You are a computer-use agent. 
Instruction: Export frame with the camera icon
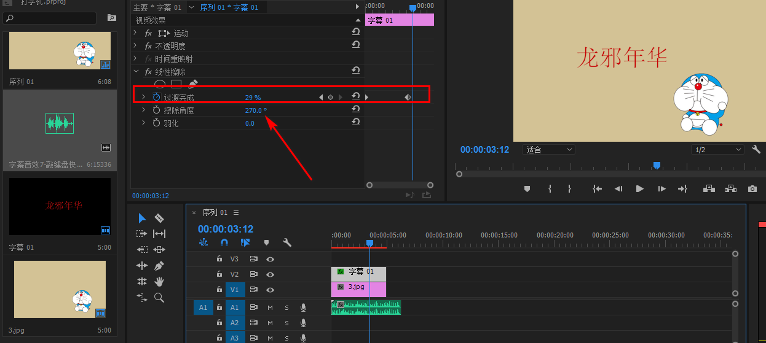pos(752,189)
